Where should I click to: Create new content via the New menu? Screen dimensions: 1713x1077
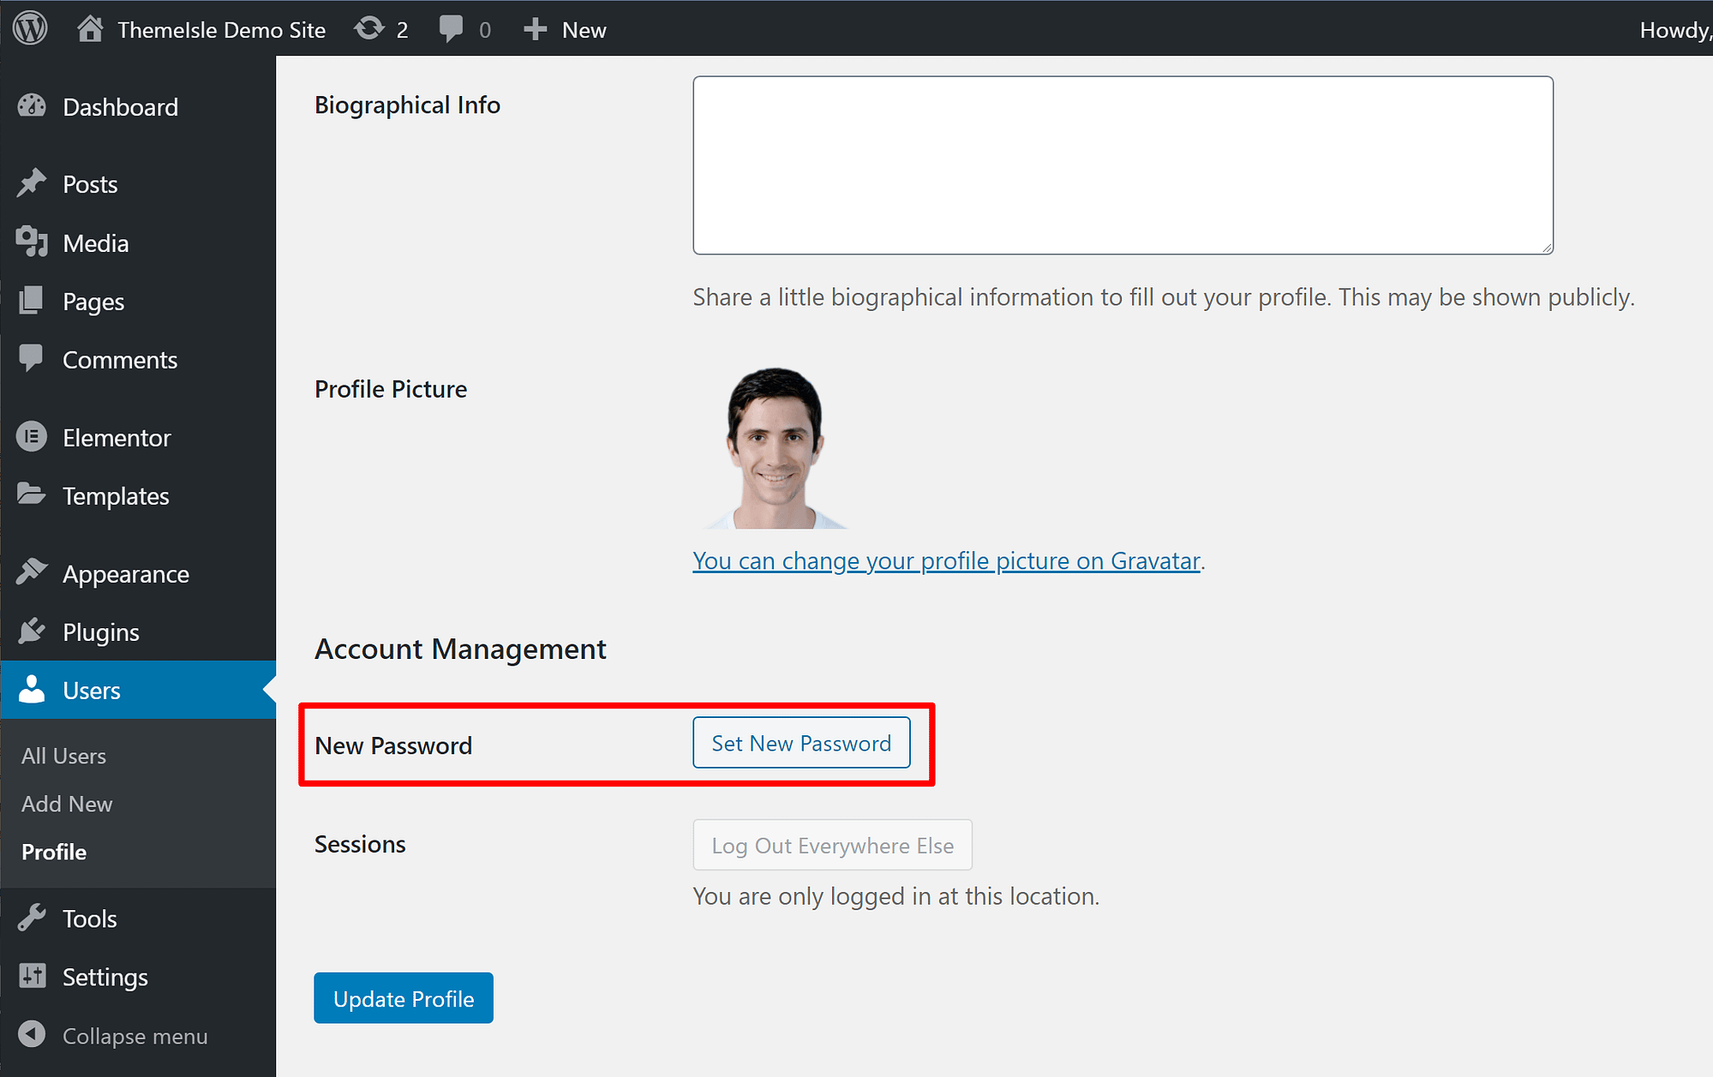(x=564, y=28)
